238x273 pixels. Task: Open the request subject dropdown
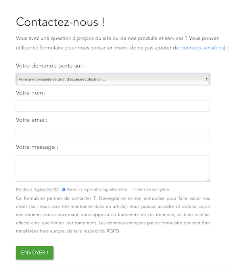(113, 79)
